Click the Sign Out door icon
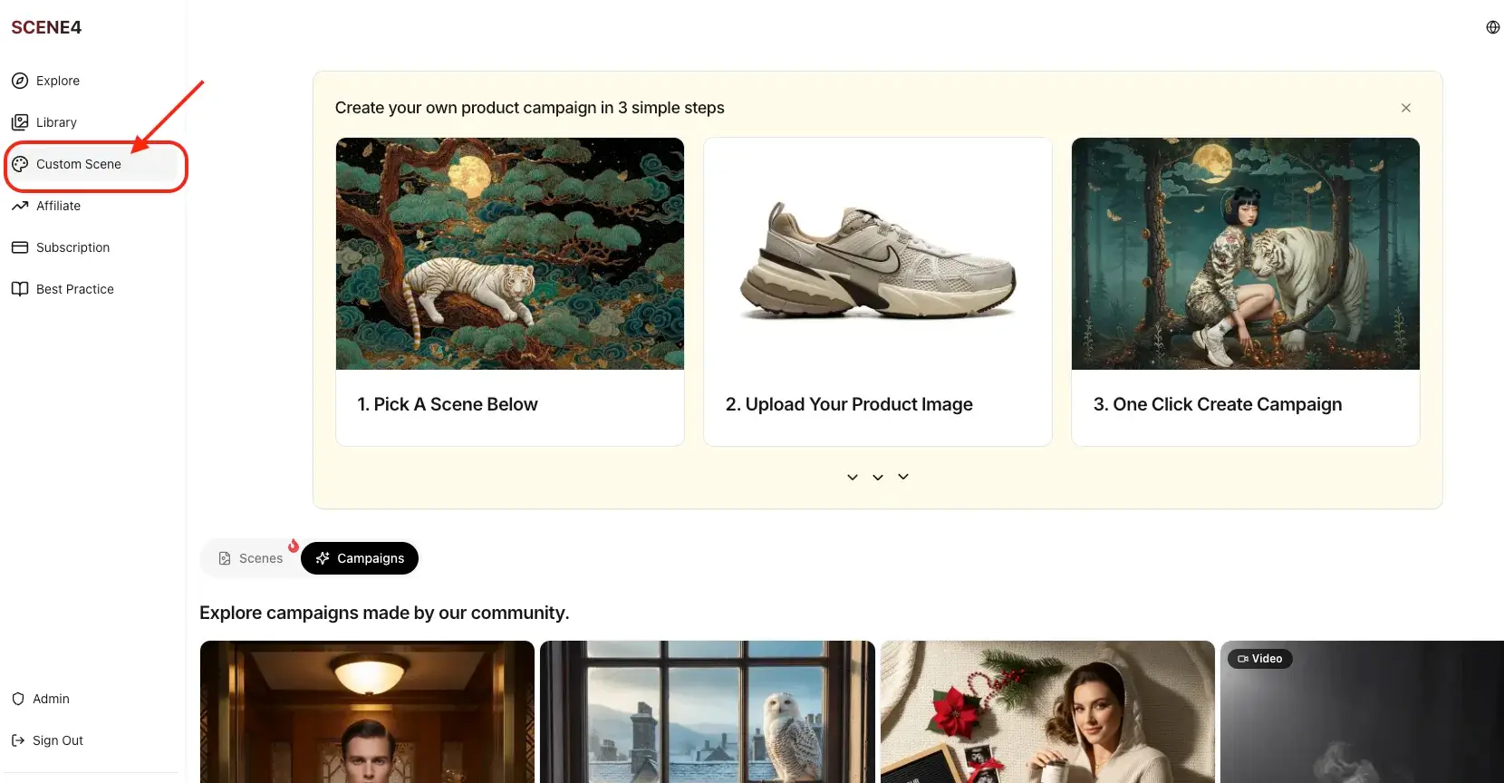This screenshot has width=1504, height=783. pyautogui.click(x=18, y=739)
